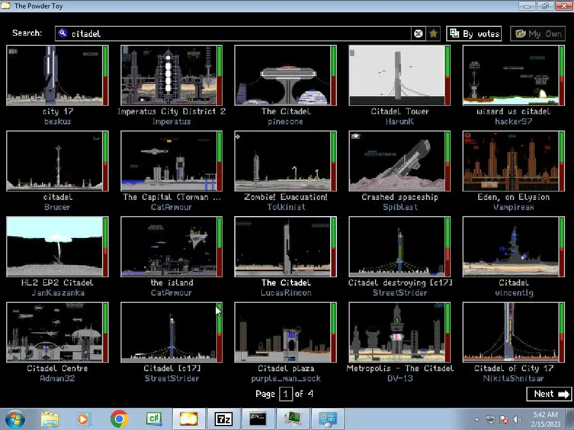Click into the citadel search field
Screen dimensions: 574x430
click(234, 34)
